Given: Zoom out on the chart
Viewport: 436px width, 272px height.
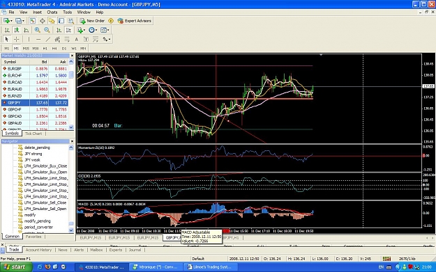Looking at the screenshot, I should pyautogui.click(x=47, y=30).
